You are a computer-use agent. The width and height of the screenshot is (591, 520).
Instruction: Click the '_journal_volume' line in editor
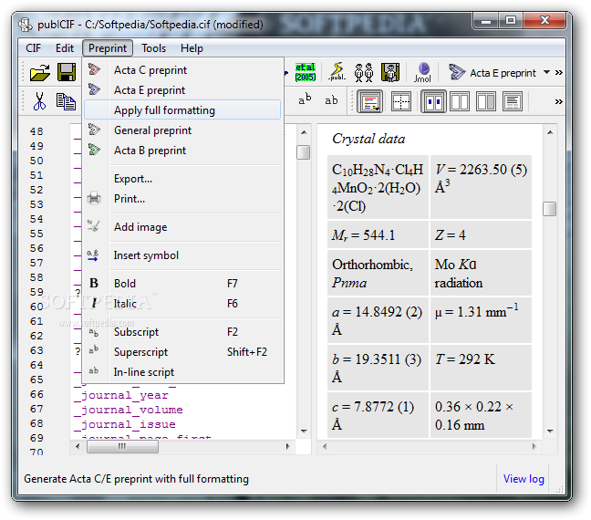[129, 410]
